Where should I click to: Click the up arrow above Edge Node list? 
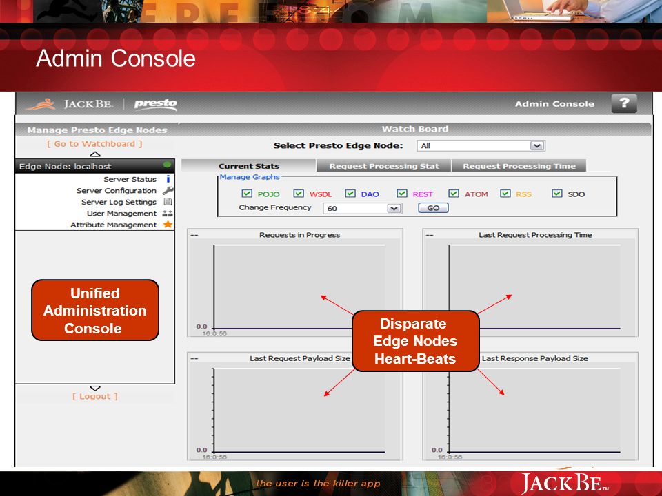pos(95,154)
